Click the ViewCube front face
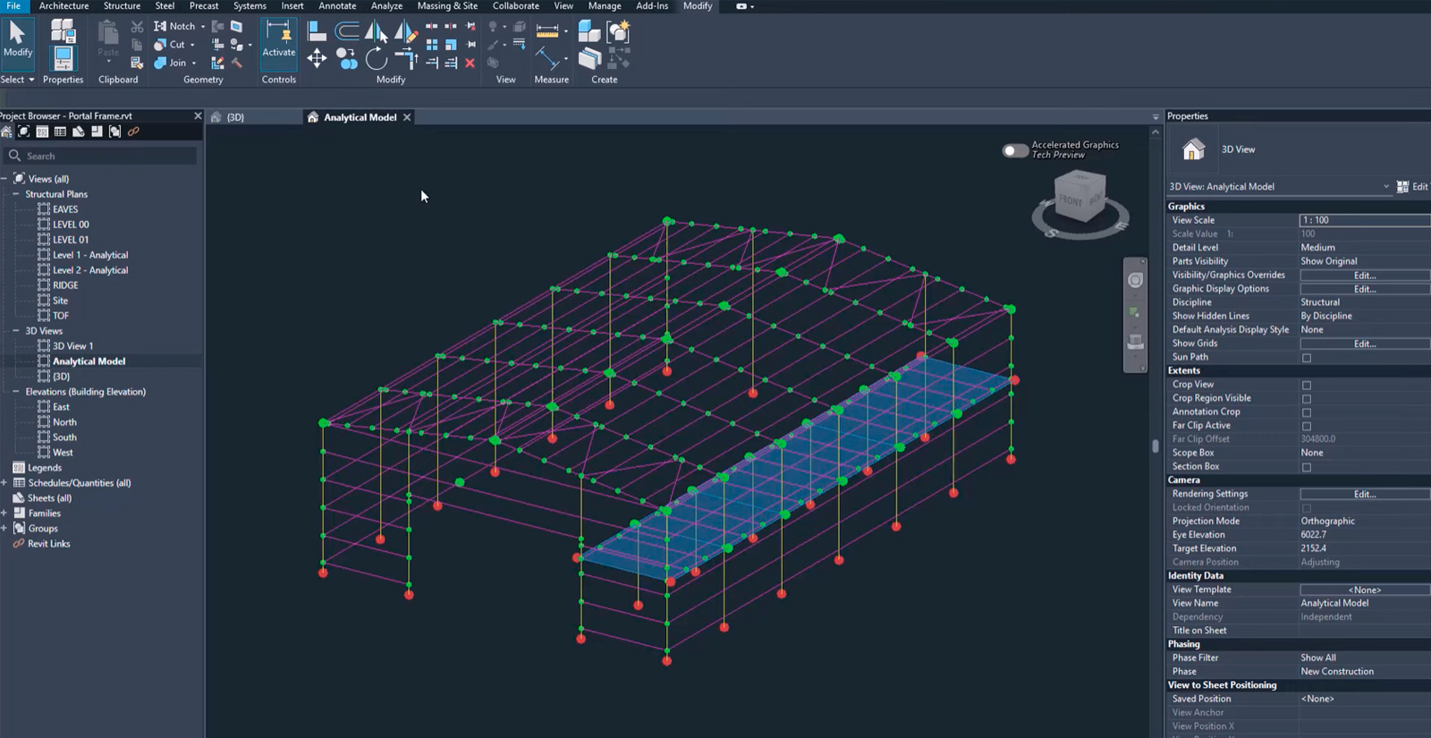This screenshot has width=1431, height=738. coord(1072,199)
